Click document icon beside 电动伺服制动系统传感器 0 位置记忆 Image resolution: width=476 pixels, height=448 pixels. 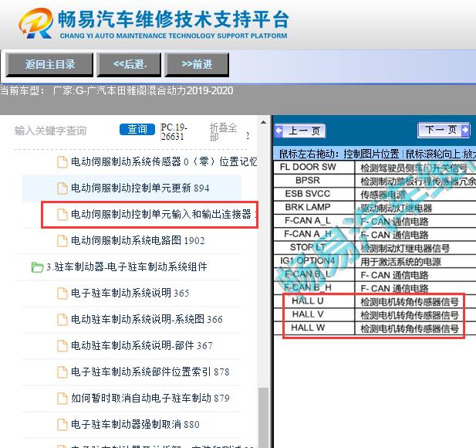62,162
